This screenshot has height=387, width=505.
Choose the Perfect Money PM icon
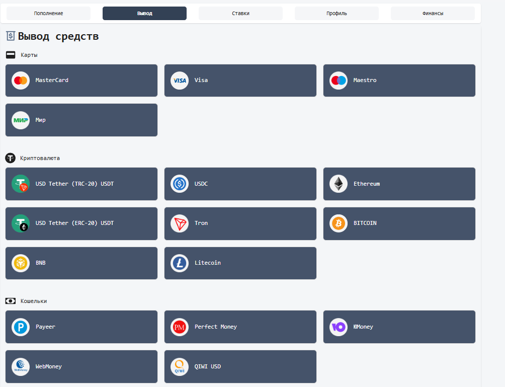pyautogui.click(x=180, y=327)
